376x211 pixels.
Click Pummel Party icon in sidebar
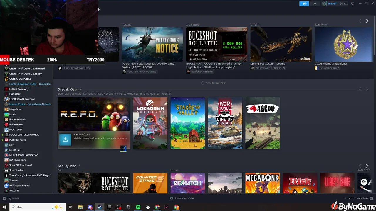6,140
